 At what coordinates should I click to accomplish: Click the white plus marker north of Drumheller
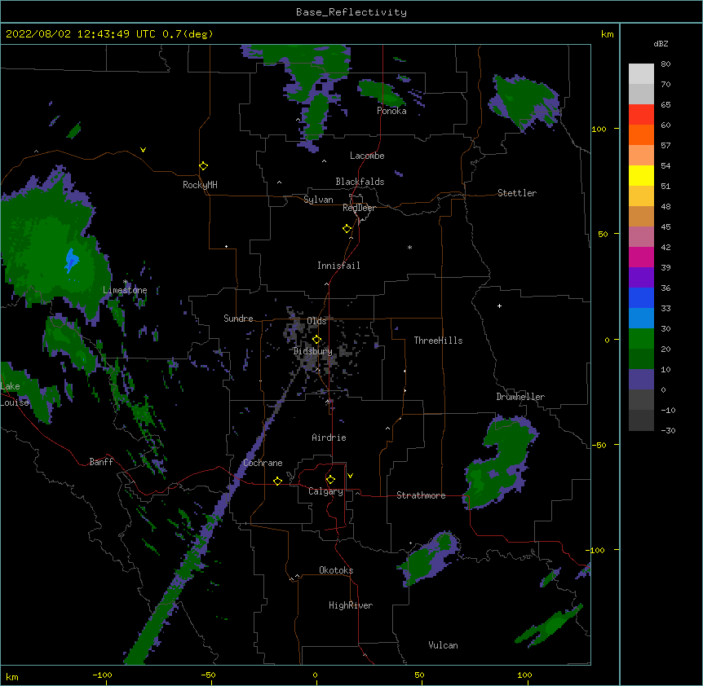click(499, 306)
